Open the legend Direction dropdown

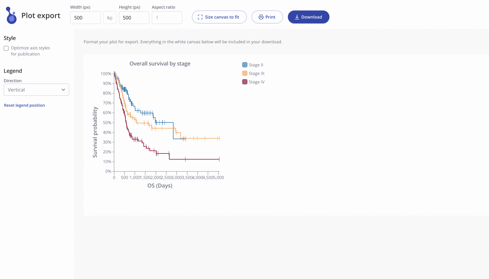(x=36, y=90)
